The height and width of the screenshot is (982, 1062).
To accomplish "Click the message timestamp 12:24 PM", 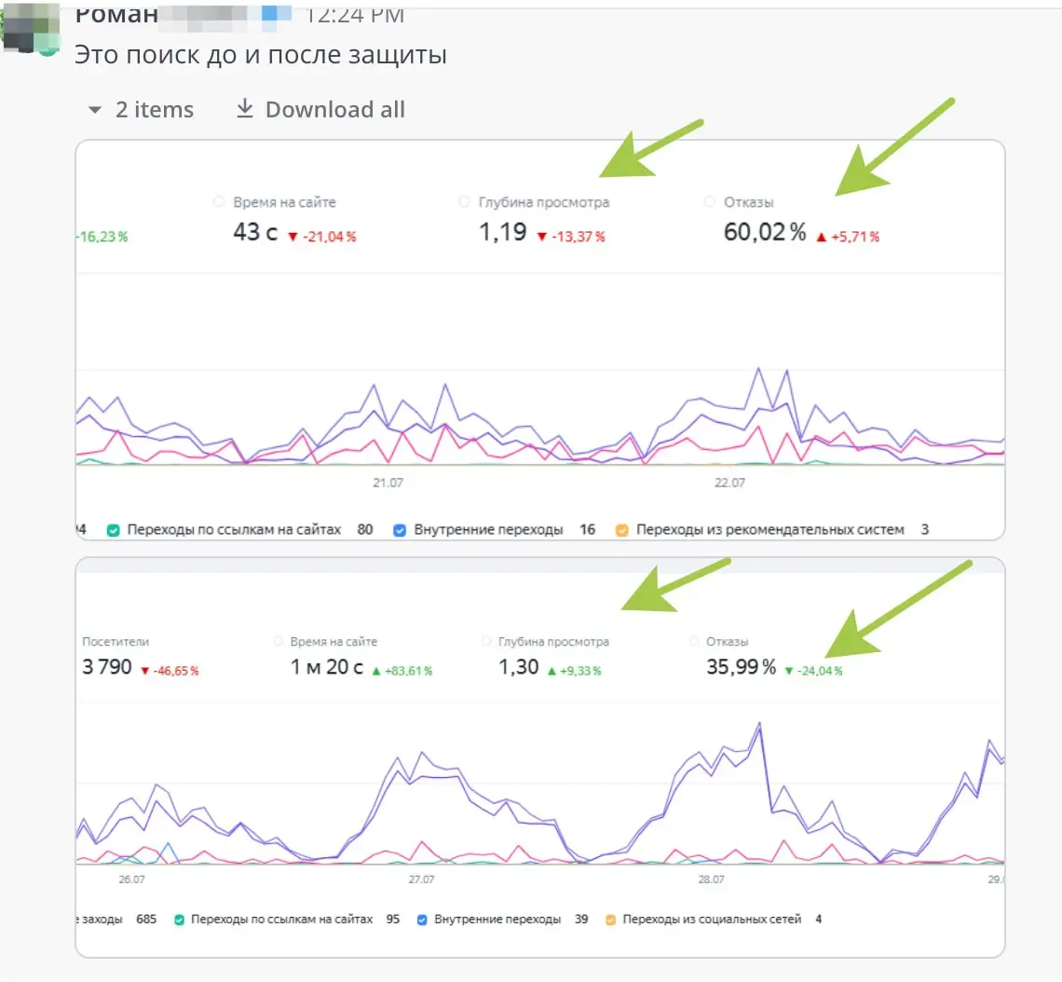I will pyautogui.click(x=354, y=15).
